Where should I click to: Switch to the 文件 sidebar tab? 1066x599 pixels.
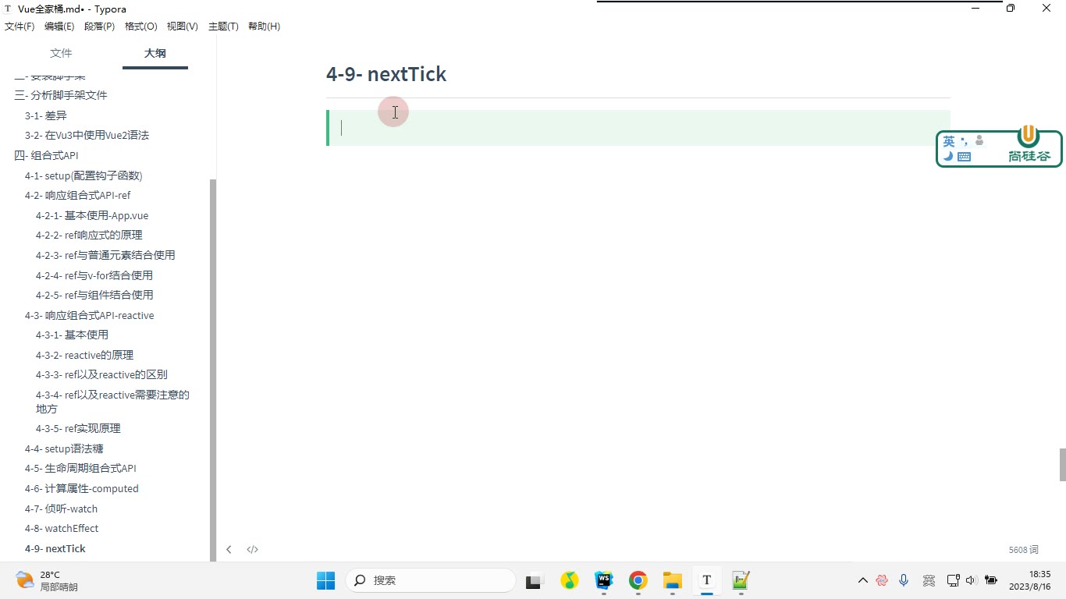point(61,53)
